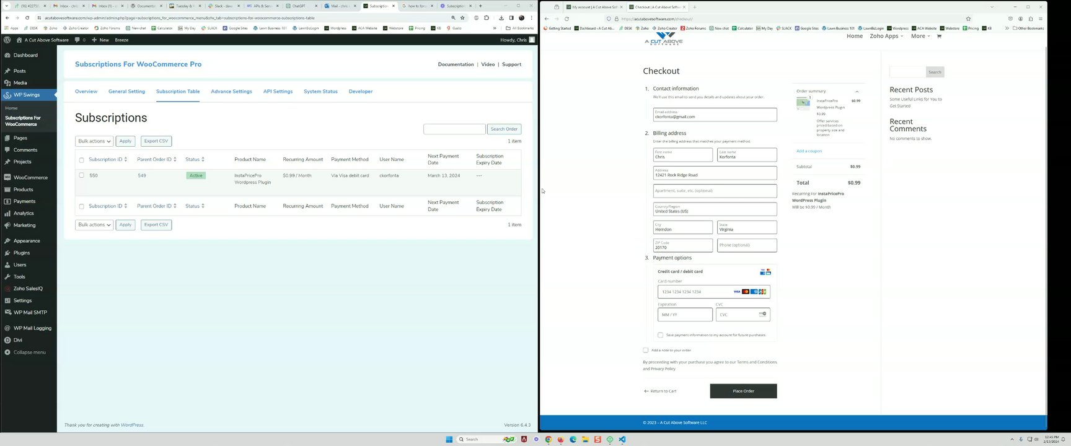Open Dashboard in WordPress sidebar
Screen dimensions: 1071x446
pos(25,55)
